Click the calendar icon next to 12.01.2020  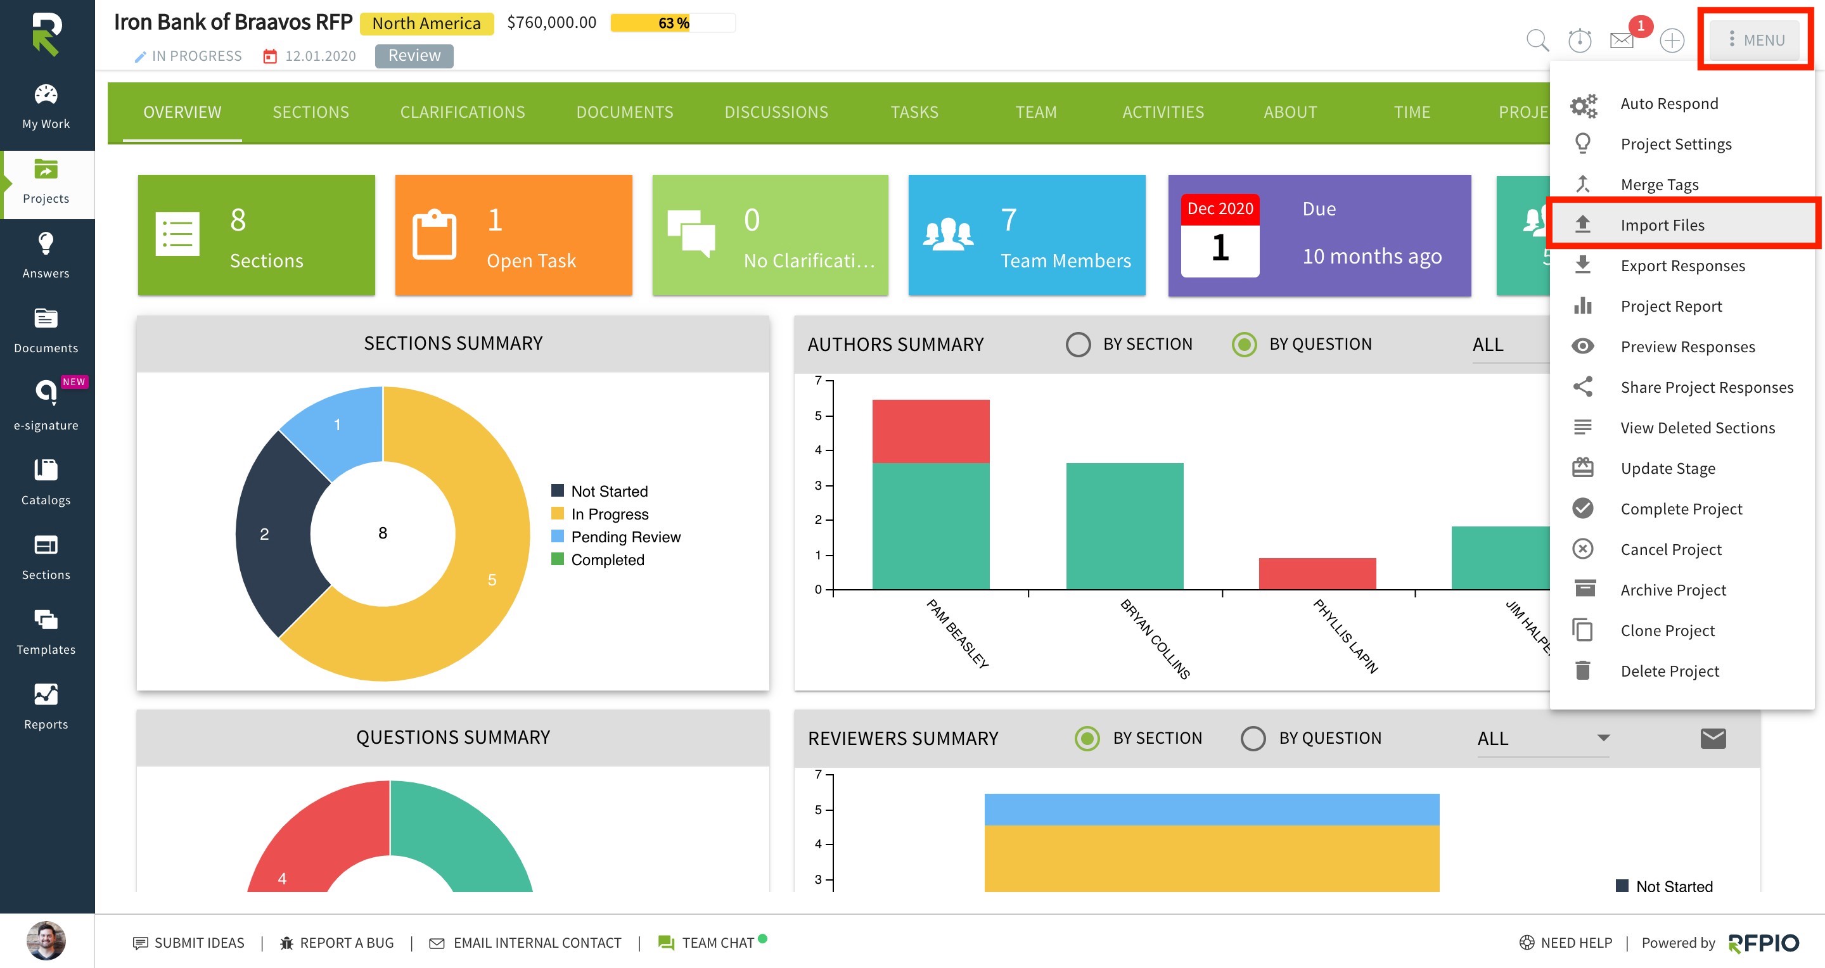coord(269,56)
